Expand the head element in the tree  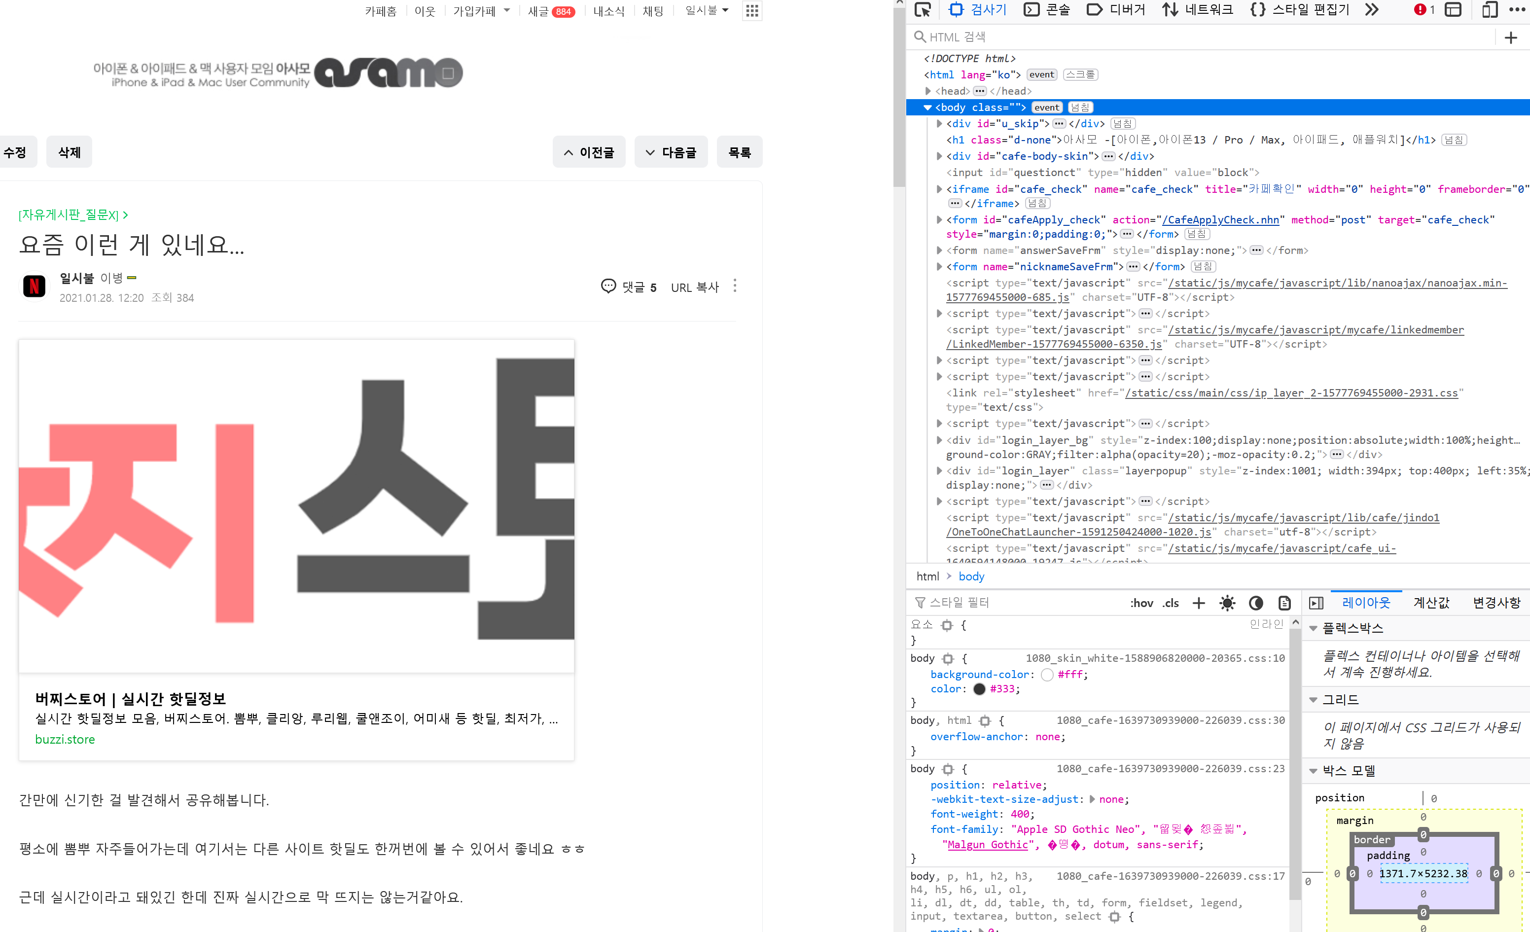928,91
